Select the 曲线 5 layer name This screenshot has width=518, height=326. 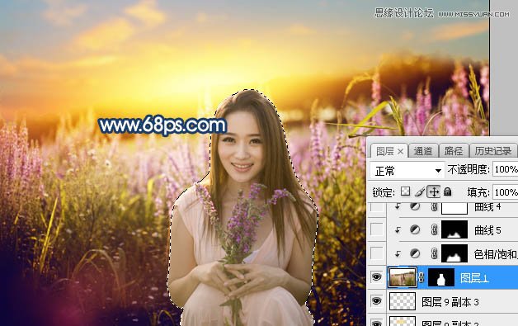click(x=487, y=230)
